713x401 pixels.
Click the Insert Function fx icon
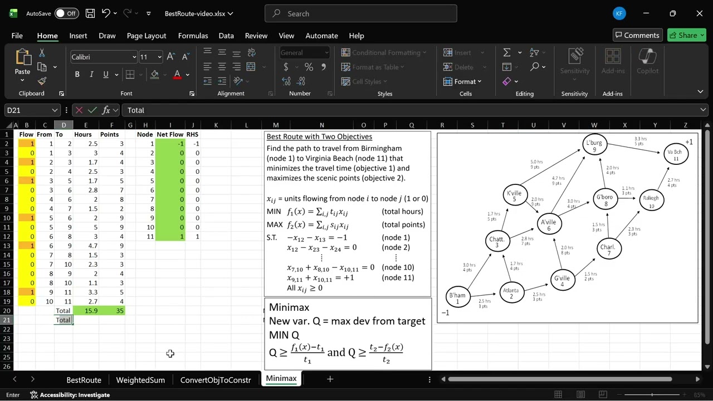coord(106,110)
